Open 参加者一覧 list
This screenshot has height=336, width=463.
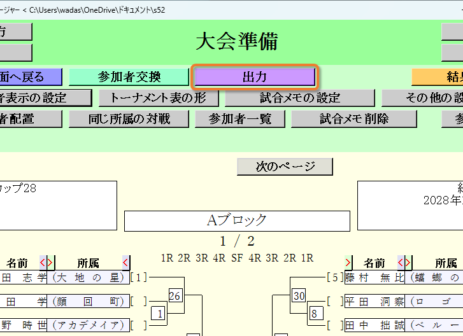(239, 119)
